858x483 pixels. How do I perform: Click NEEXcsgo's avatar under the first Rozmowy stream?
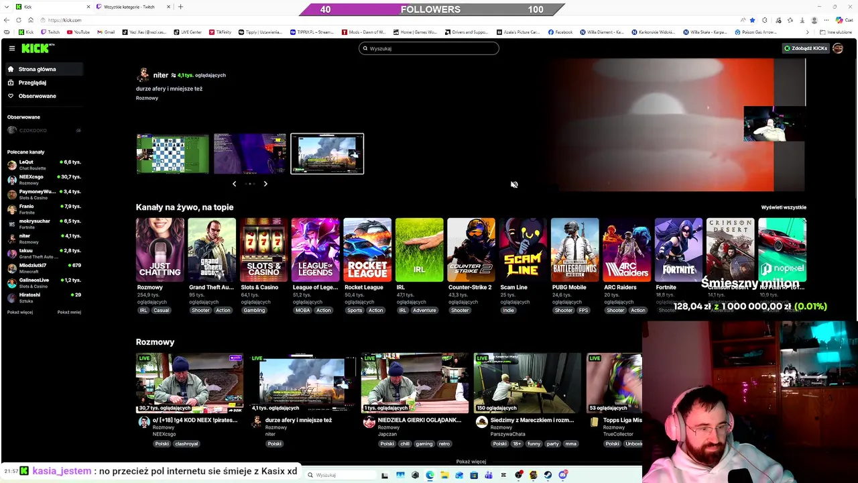(144, 422)
